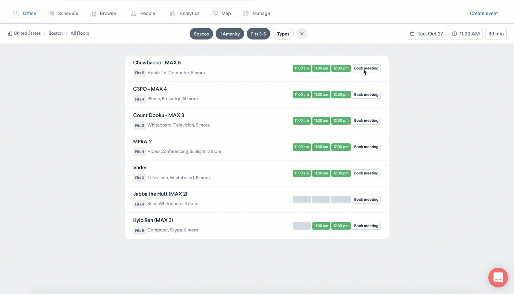Viewport: 514px width, 294px height.
Task: Book meeting for MPRA-2
Action: coord(366,147)
